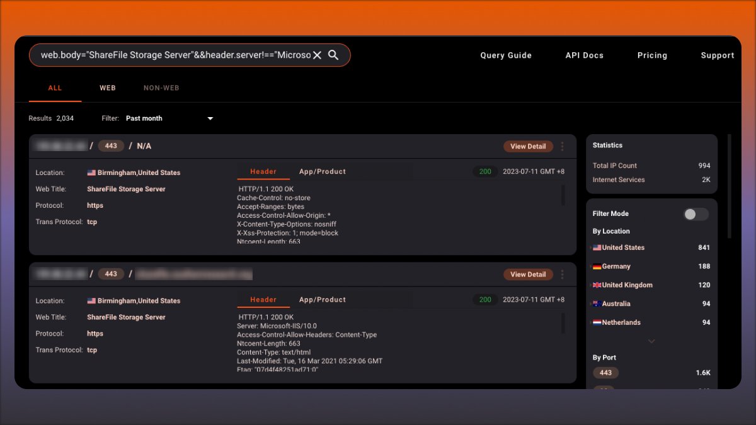This screenshot has width=756, height=425.
Task: Toggle the Filter Mode switch
Action: tap(696, 214)
